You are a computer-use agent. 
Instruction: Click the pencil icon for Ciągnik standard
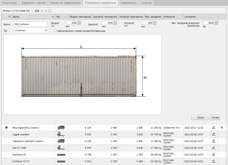pos(213,134)
